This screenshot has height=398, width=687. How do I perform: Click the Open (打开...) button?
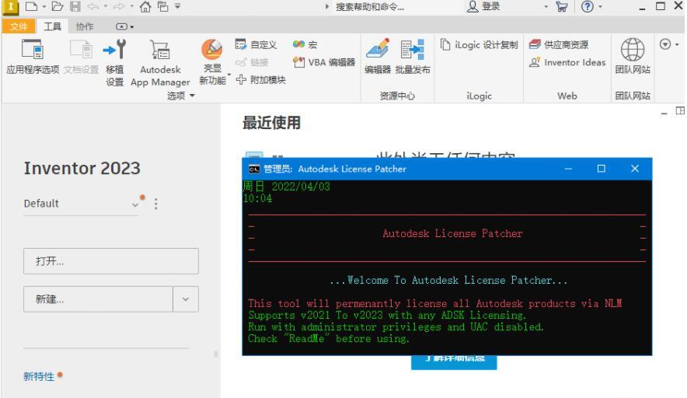pyautogui.click(x=111, y=261)
